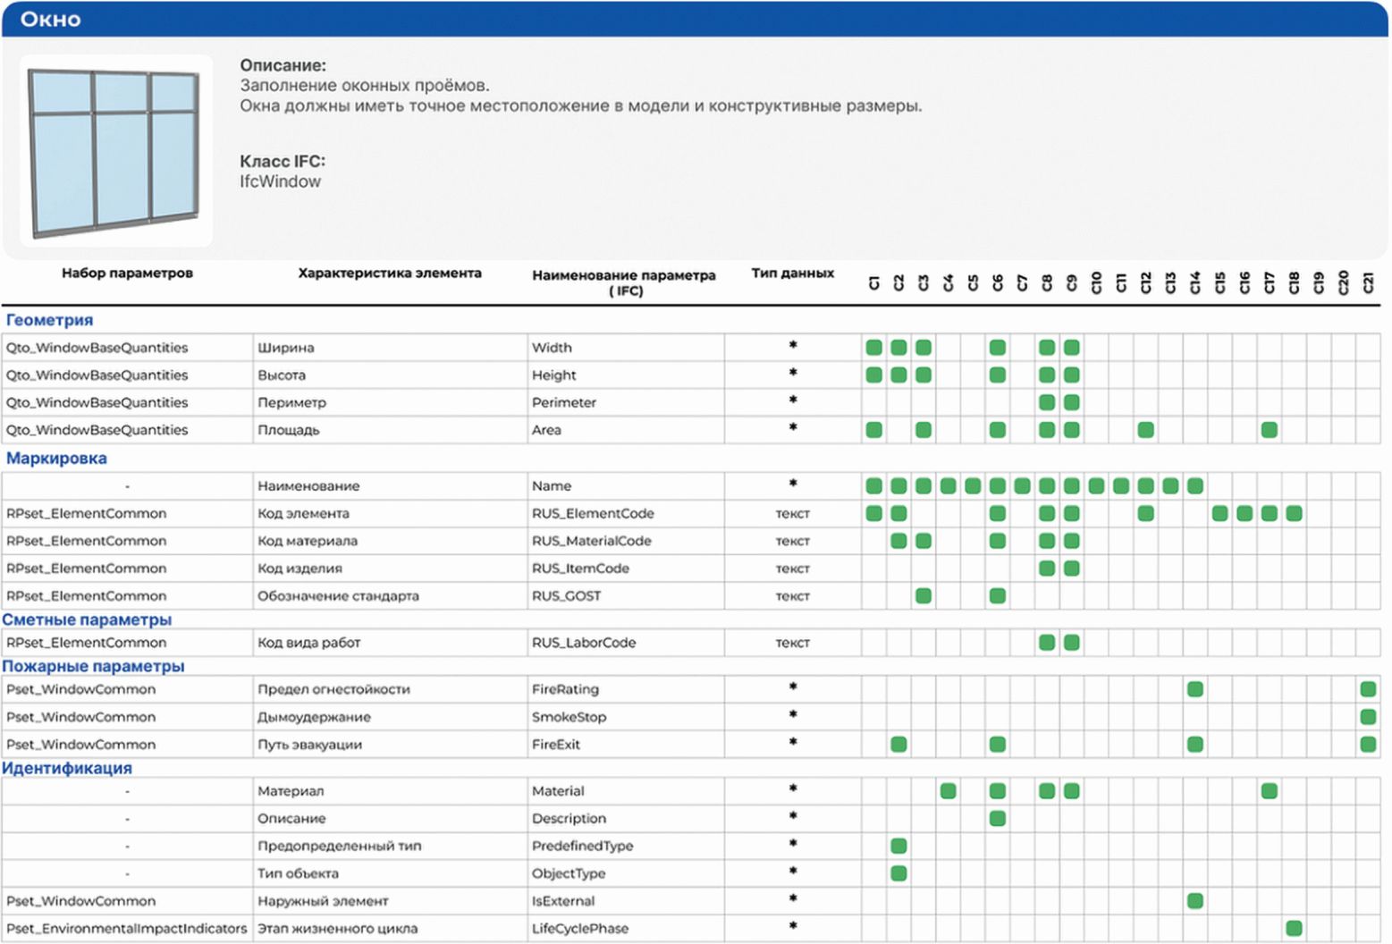Click the 'FireExit' parameter name
1392x944 pixels.
click(556, 745)
